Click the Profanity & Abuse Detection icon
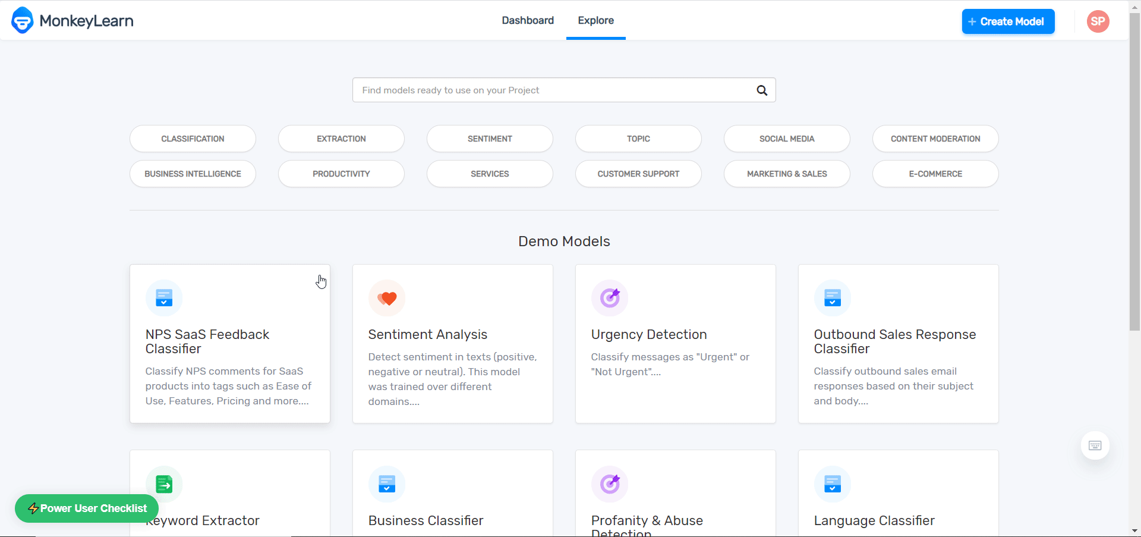1141x537 pixels. click(610, 484)
